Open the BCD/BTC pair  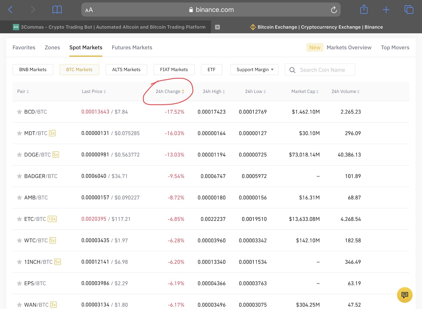(x=36, y=112)
